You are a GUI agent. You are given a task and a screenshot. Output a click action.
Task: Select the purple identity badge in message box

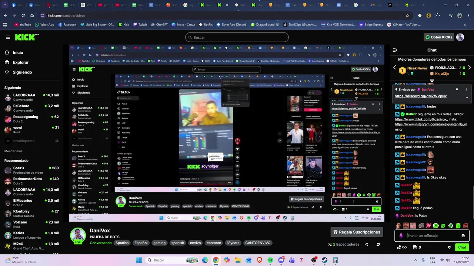(401, 236)
